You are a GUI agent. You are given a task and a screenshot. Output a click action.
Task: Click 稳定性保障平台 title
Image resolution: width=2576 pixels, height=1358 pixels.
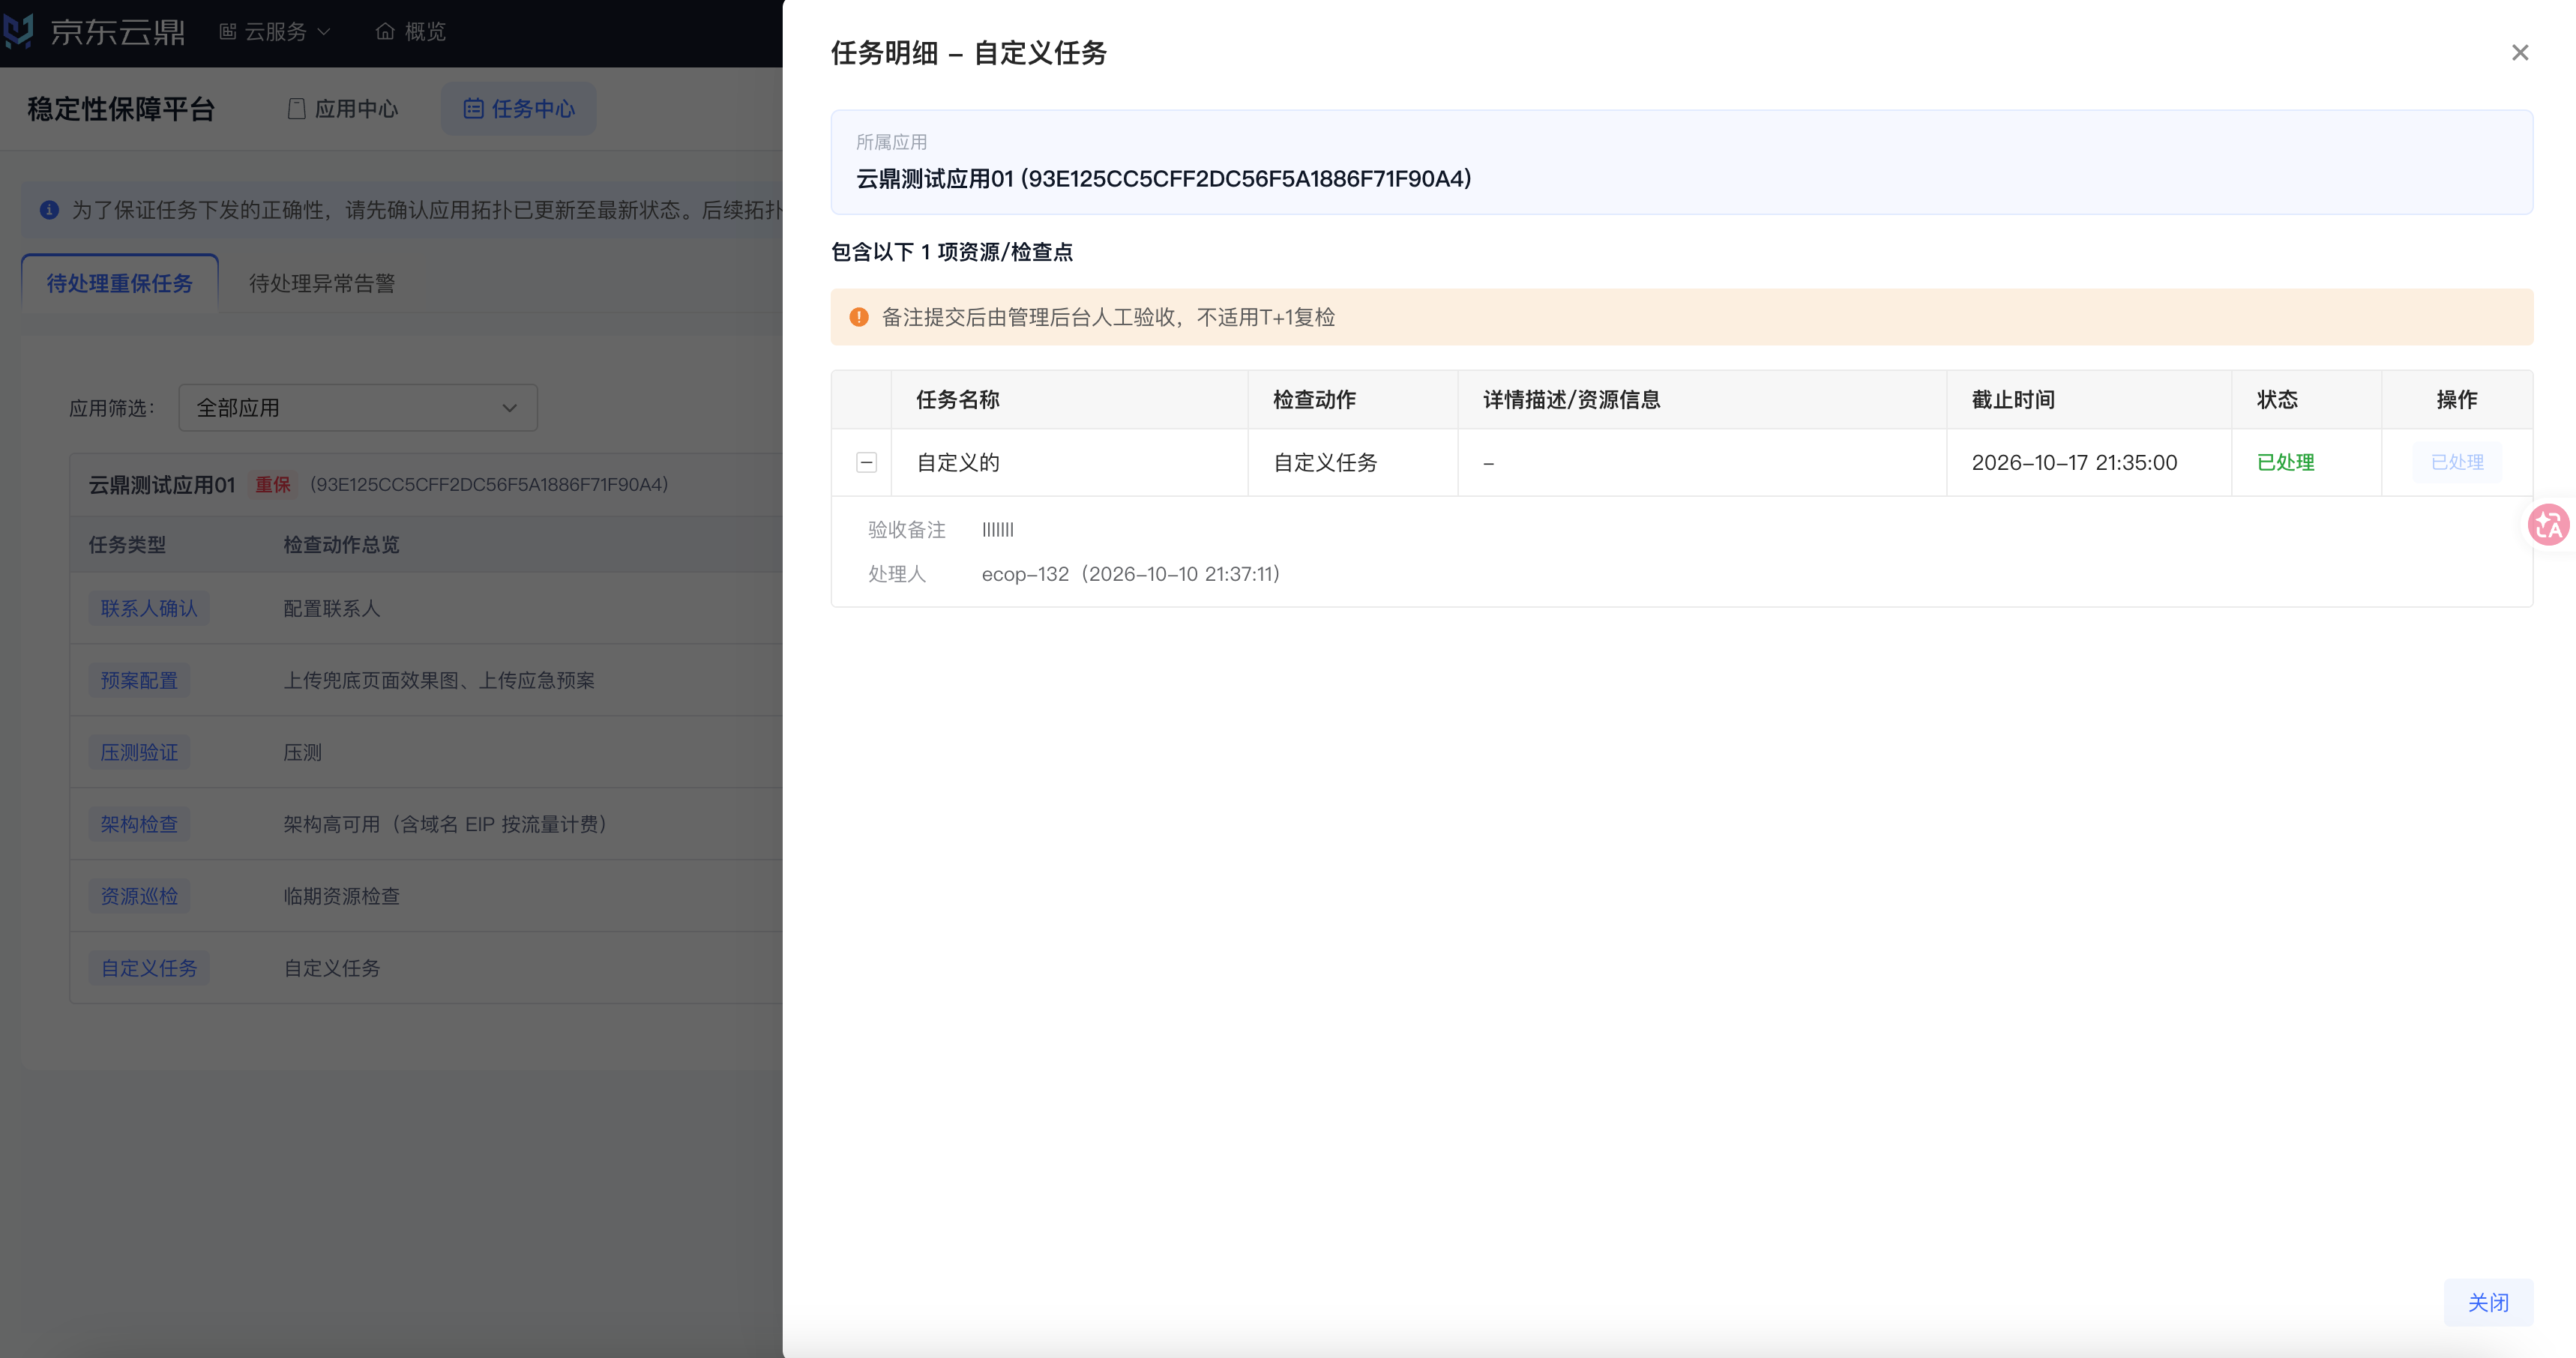coord(122,109)
